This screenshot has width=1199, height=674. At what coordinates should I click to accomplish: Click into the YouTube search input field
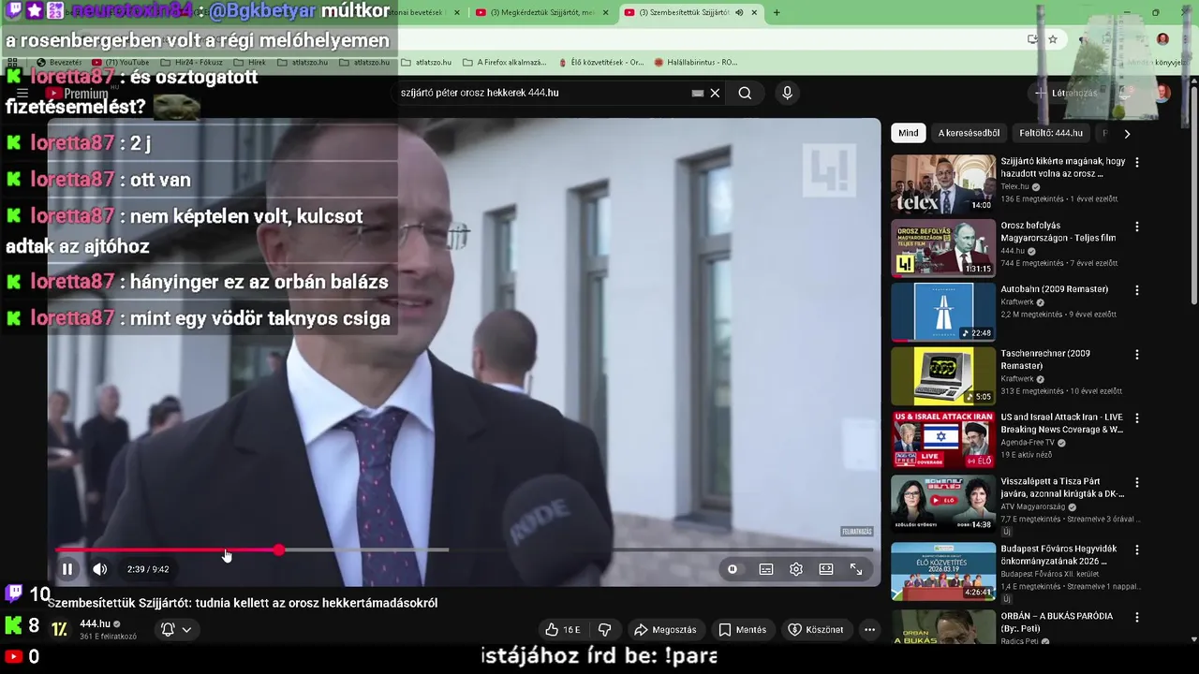pos(543,93)
